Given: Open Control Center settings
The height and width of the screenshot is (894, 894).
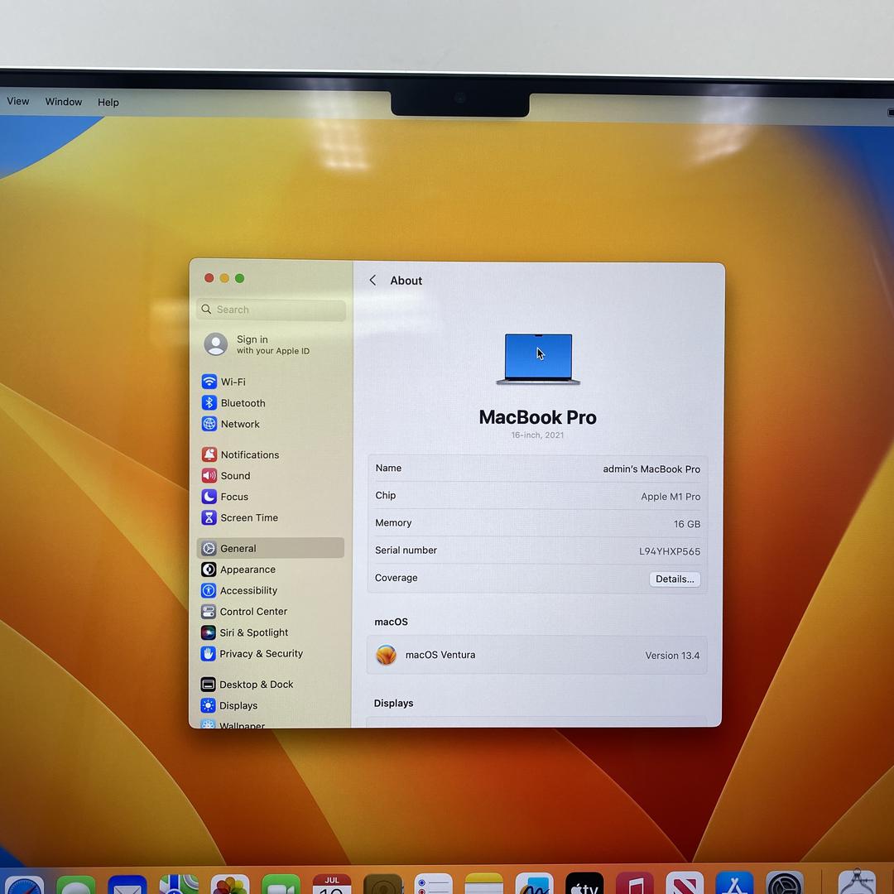Looking at the screenshot, I should (x=253, y=612).
